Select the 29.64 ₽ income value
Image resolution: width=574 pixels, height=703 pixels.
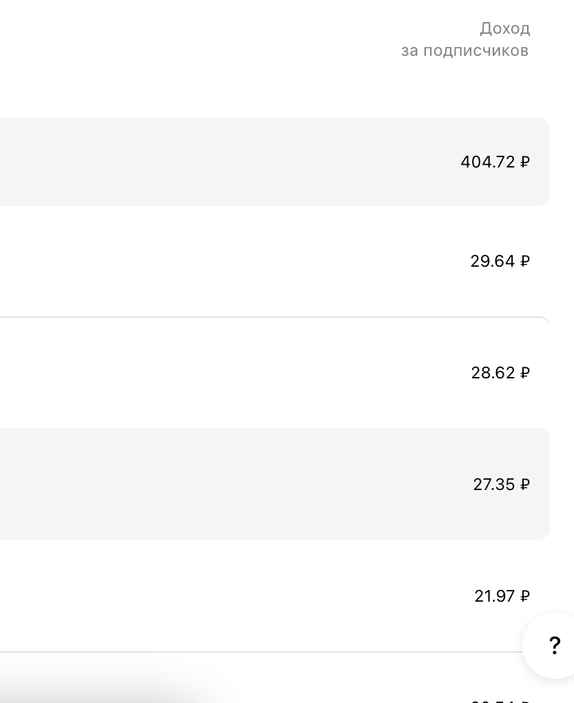500,261
